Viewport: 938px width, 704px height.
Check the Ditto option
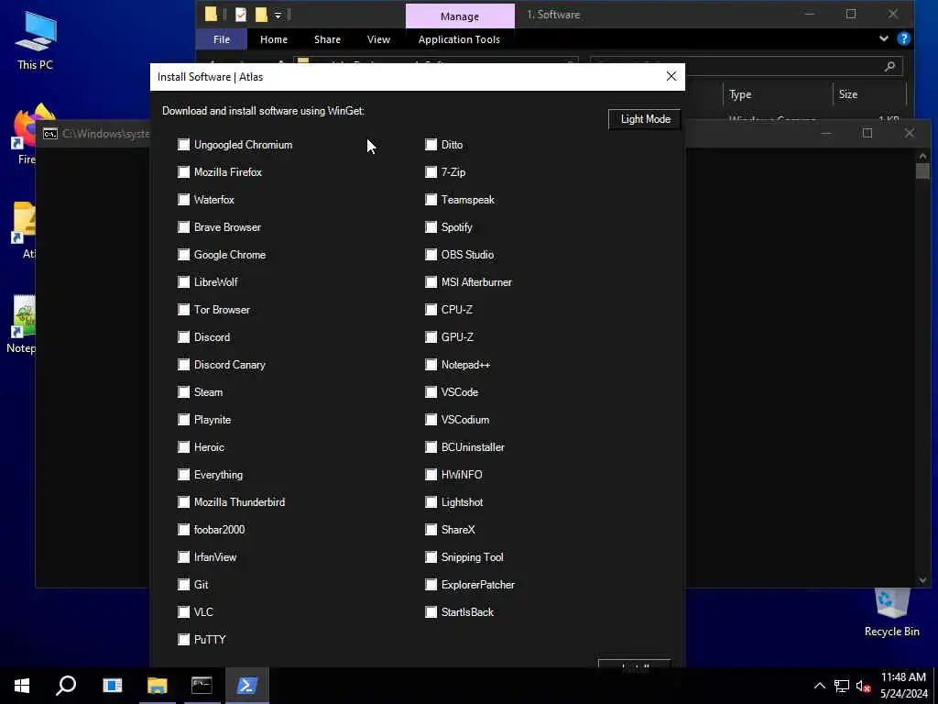click(431, 145)
